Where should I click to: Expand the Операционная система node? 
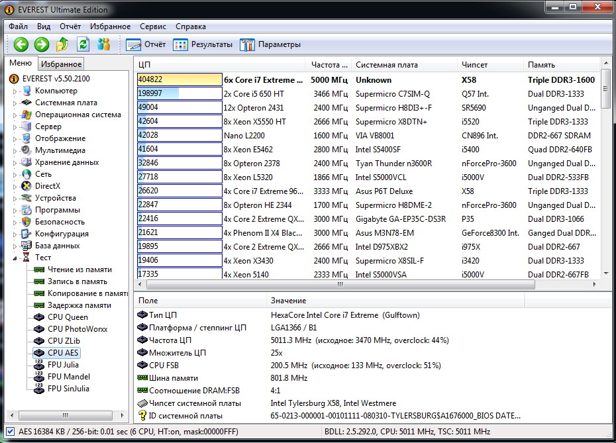[x=15, y=115]
